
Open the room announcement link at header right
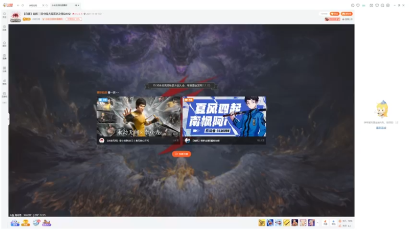click(347, 19)
